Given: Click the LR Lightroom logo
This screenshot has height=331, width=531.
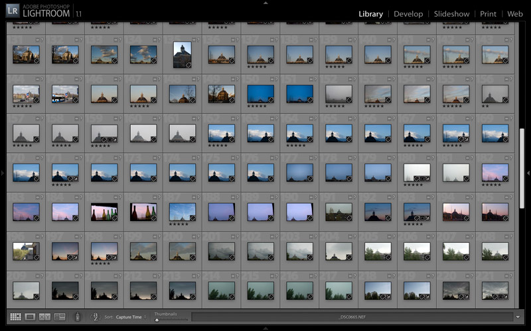Looking at the screenshot, I should pos(11,12).
